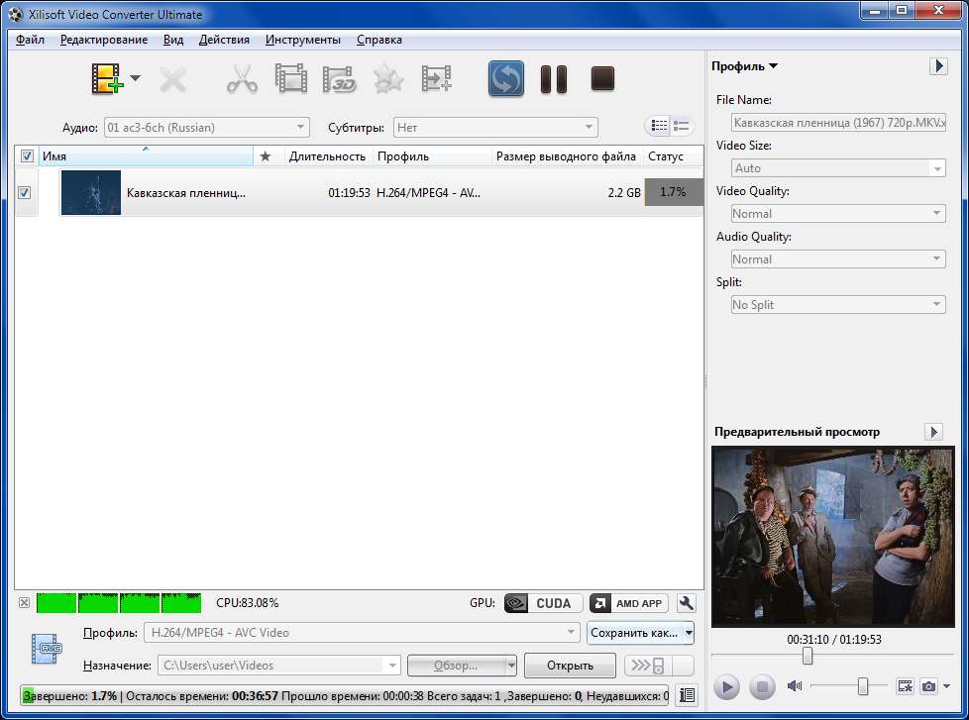969x720 pixels.
Task: Play the preview video
Action: (x=727, y=686)
